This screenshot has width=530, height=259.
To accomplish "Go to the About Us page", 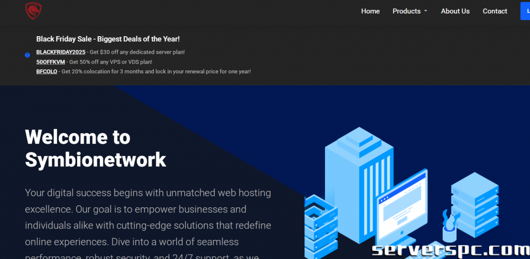I will [x=455, y=11].
